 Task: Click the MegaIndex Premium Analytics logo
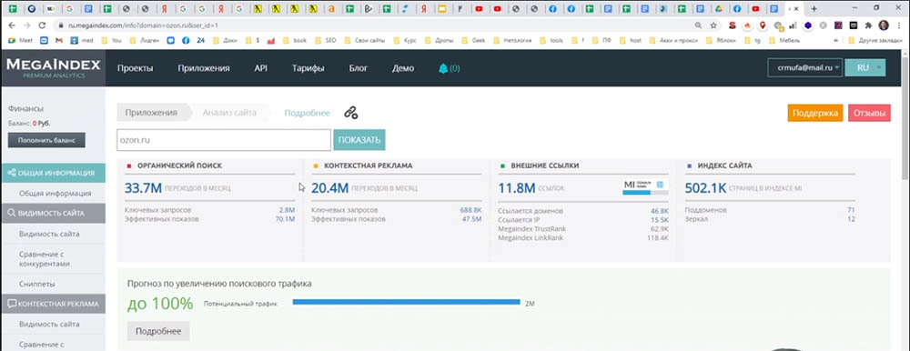point(54,68)
